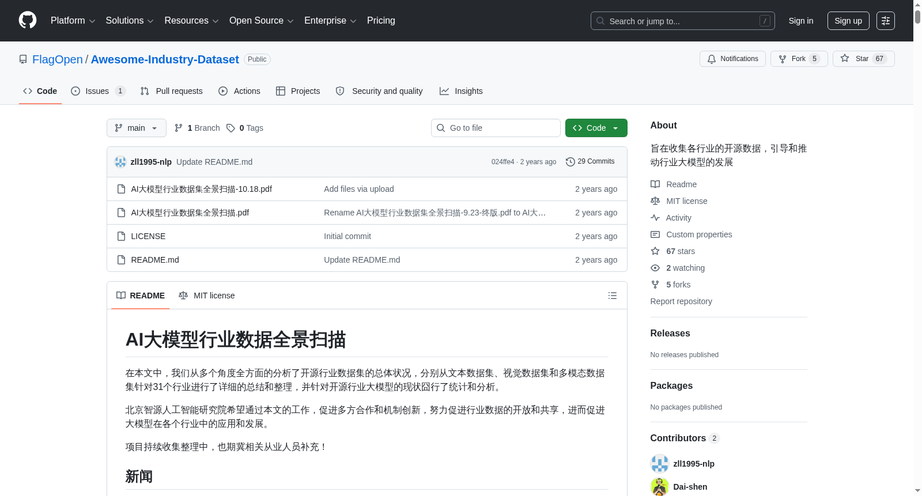Click the Notifications bell button
The width and height of the screenshot is (922, 496).
coord(732,59)
